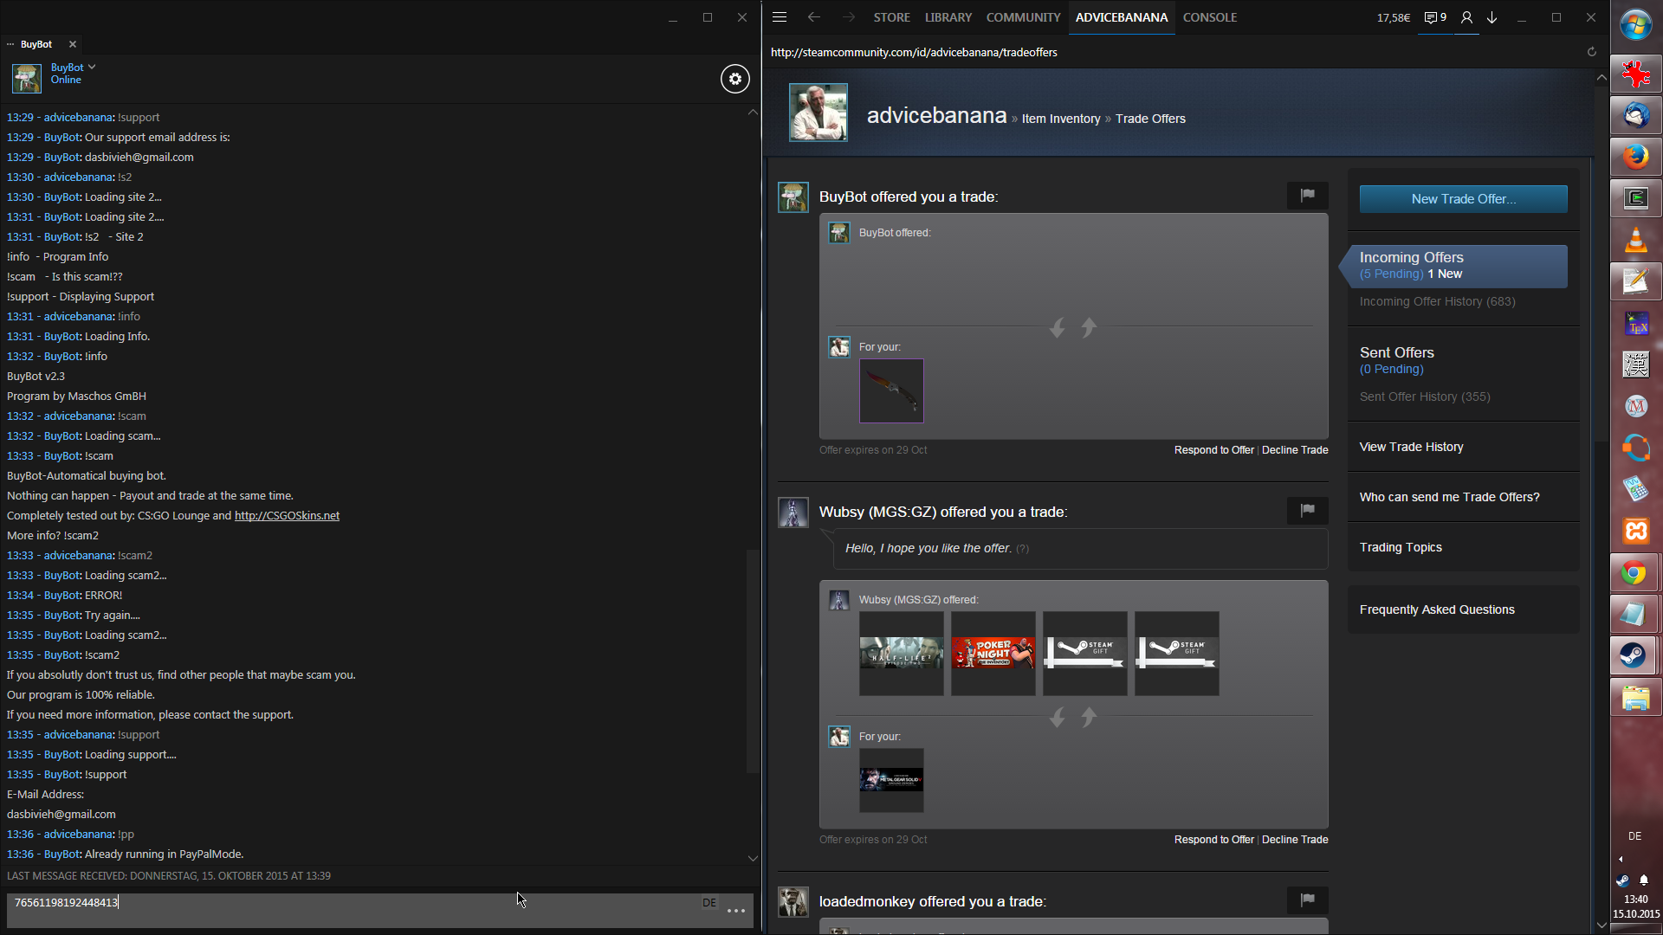Click the New Trade Offer button
1663x935 pixels.
1463,199
